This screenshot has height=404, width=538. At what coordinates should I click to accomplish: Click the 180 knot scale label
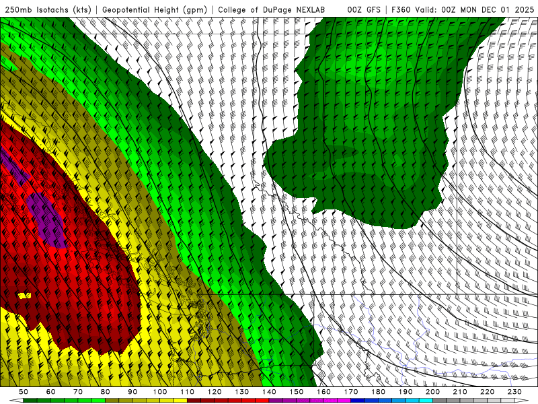click(378, 392)
